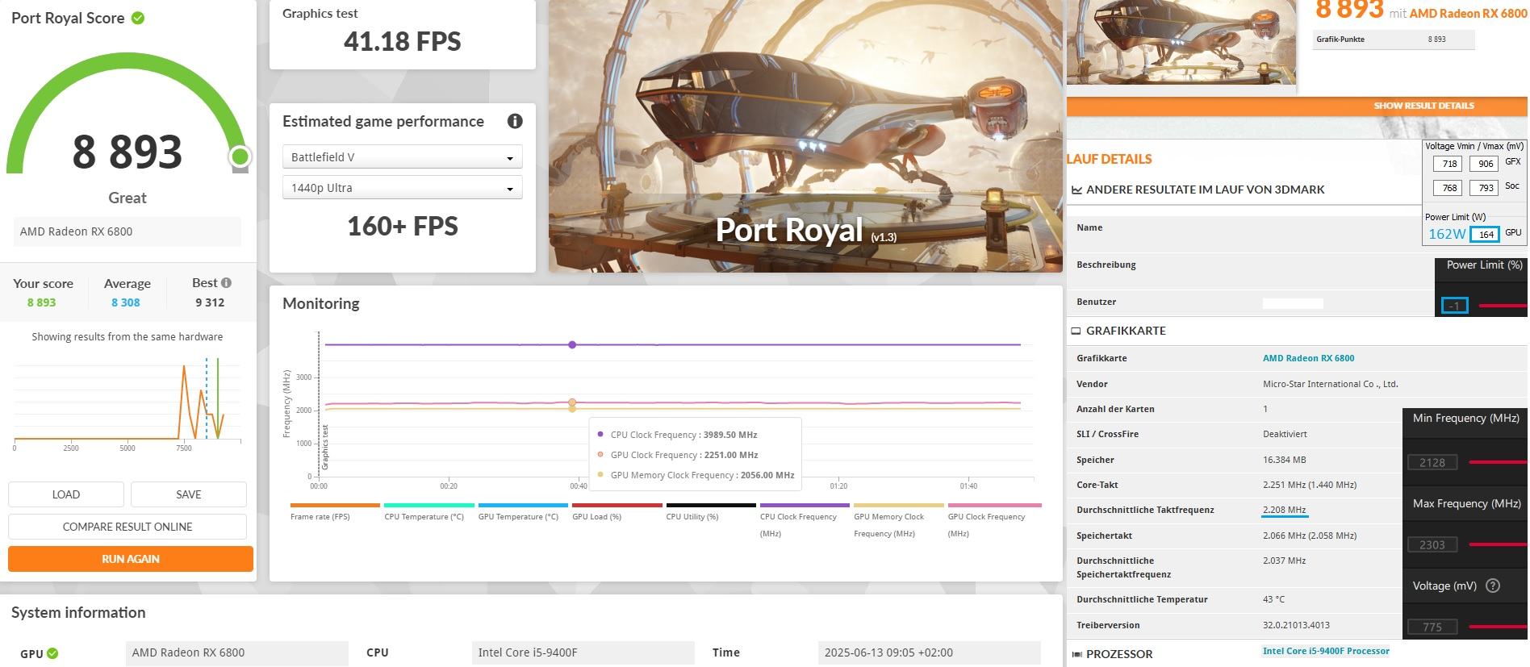Adjust the Max Frequency (MHz) slider
The width and height of the screenshot is (1530, 667).
tap(1499, 544)
